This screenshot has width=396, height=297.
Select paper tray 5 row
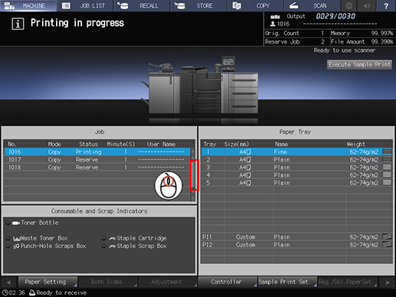pyautogui.click(x=297, y=183)
